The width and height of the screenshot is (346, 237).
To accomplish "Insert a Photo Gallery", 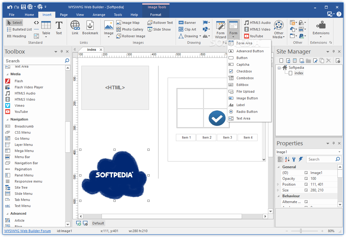I will coord(130,29).
